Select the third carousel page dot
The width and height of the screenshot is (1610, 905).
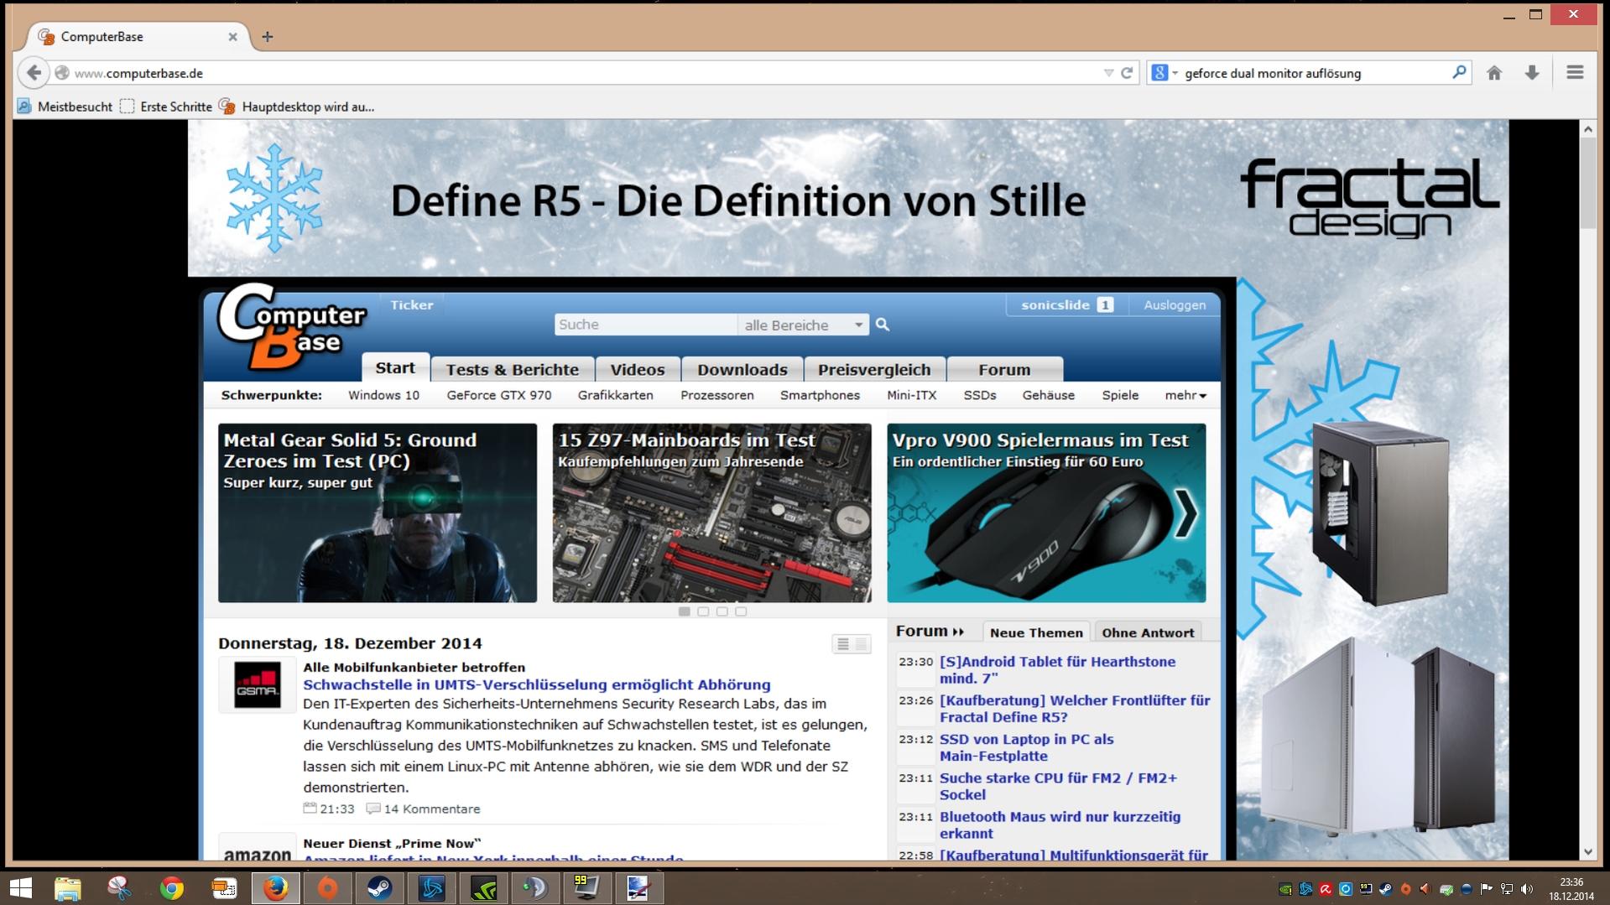[722, 611]
